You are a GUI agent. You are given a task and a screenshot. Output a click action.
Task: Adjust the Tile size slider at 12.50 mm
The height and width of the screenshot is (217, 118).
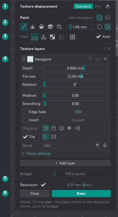coord(75,76)
